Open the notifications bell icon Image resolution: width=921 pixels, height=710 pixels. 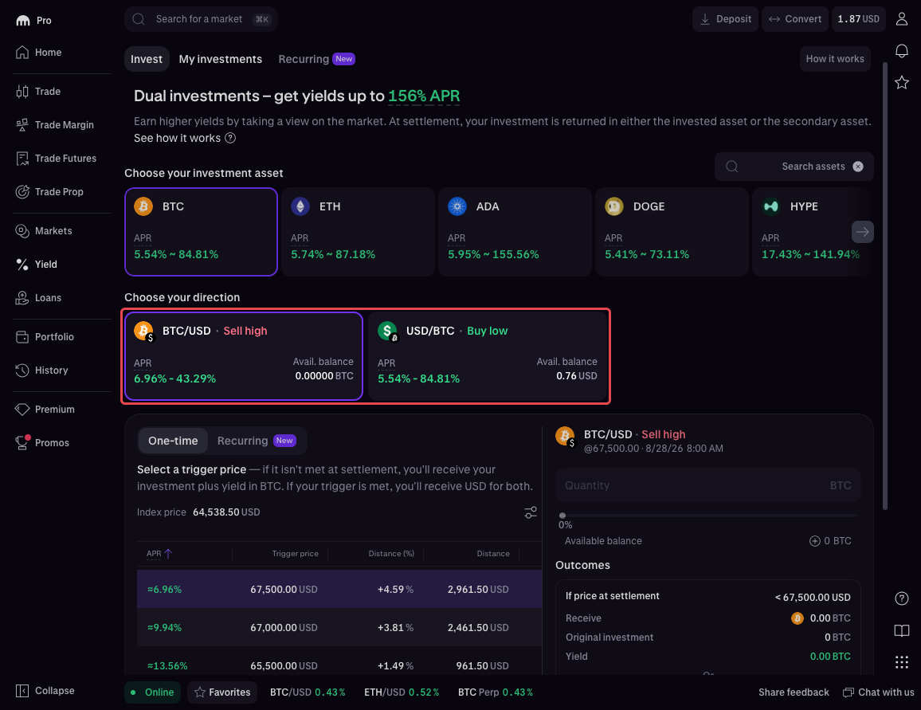(902, 51)
